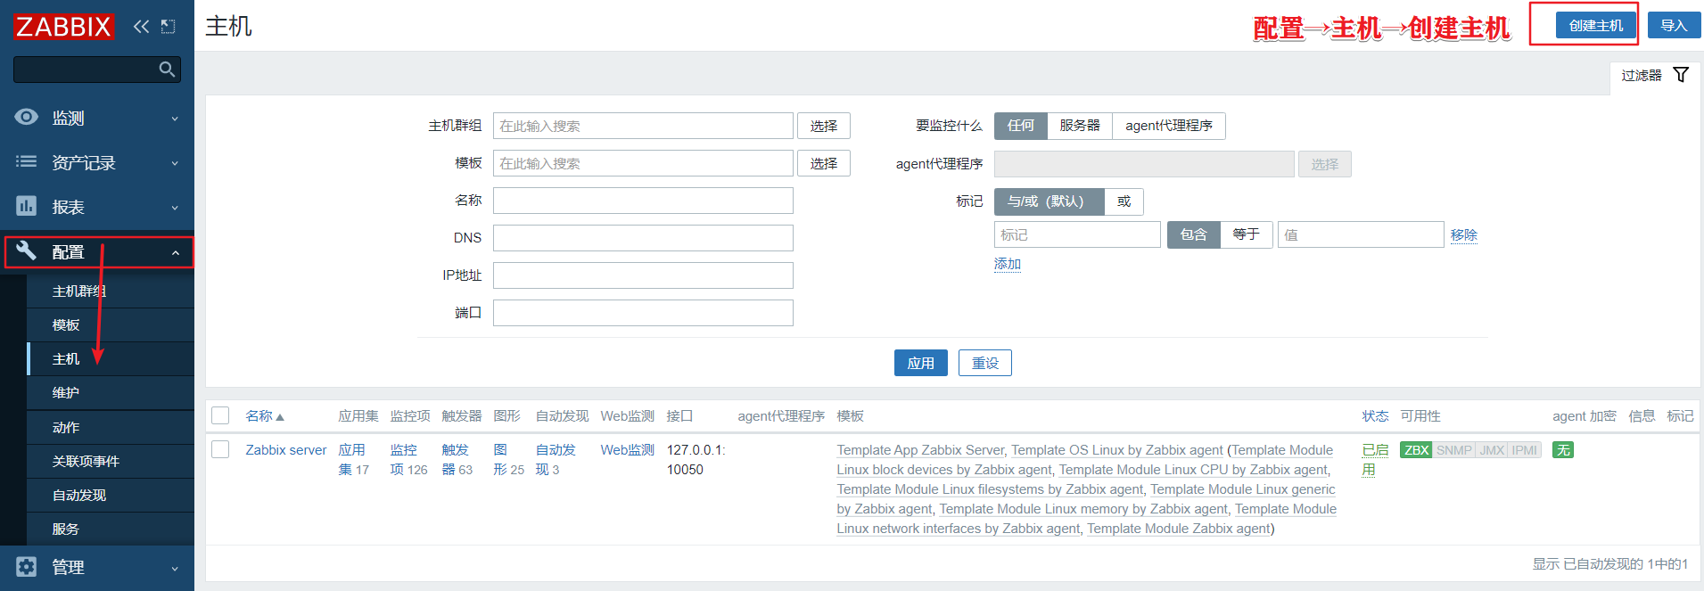
Task: Choose 与/或 (默认) tag mode
Action: click(1049, 201)
